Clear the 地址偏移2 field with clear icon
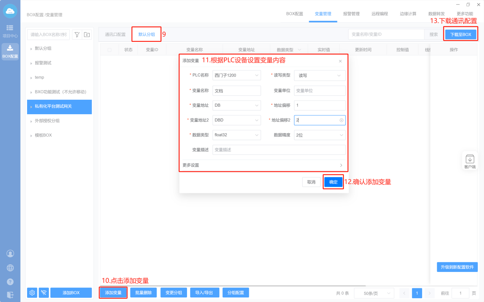Viewport: 484px width, 302px height. [341, 120]
